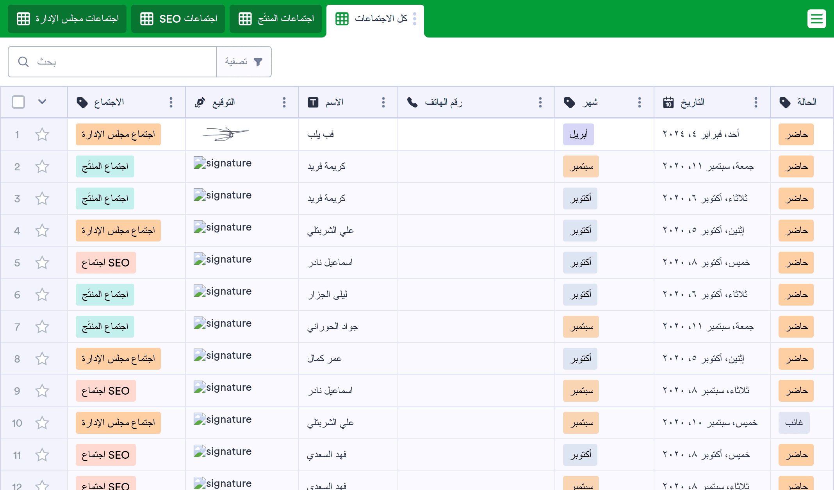Open options dots for التوقيع column
This screenshot has height=490, width=834.
click(x=284, y=102)
